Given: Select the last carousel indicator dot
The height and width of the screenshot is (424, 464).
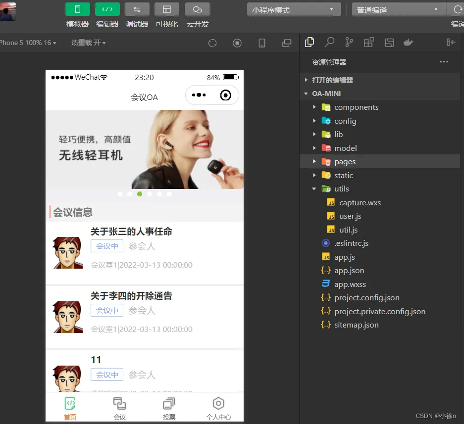Looking at the screenshot, I should click(169, 194).
